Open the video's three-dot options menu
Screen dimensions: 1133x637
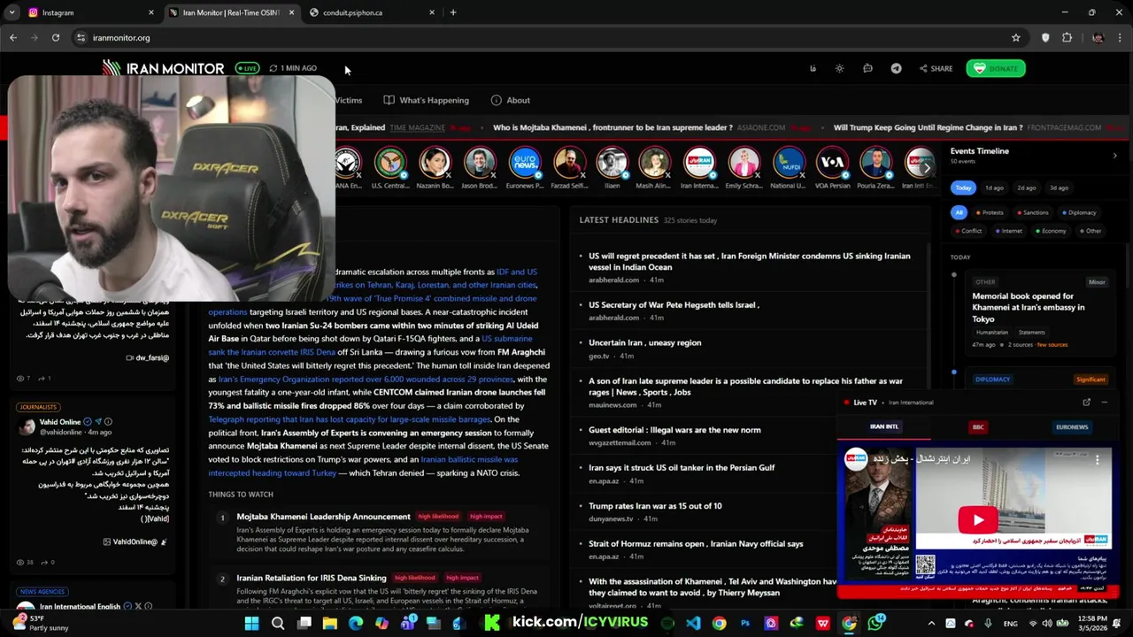pyautogui.click(x=1097, y=459)
